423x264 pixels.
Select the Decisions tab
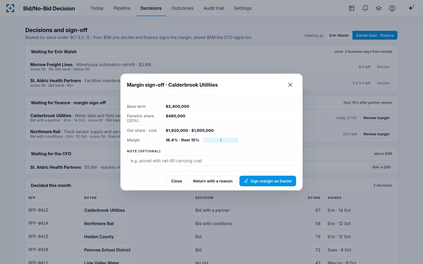point(151,8)
